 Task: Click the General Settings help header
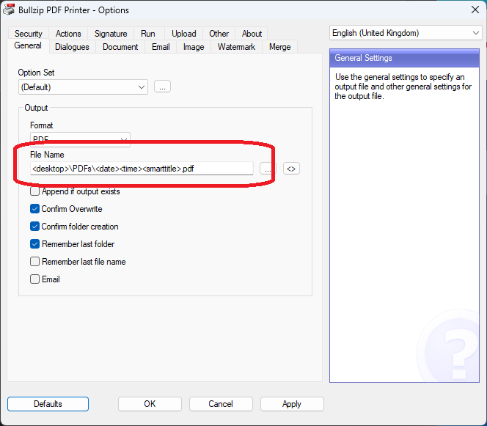click(x=404, y=58)
